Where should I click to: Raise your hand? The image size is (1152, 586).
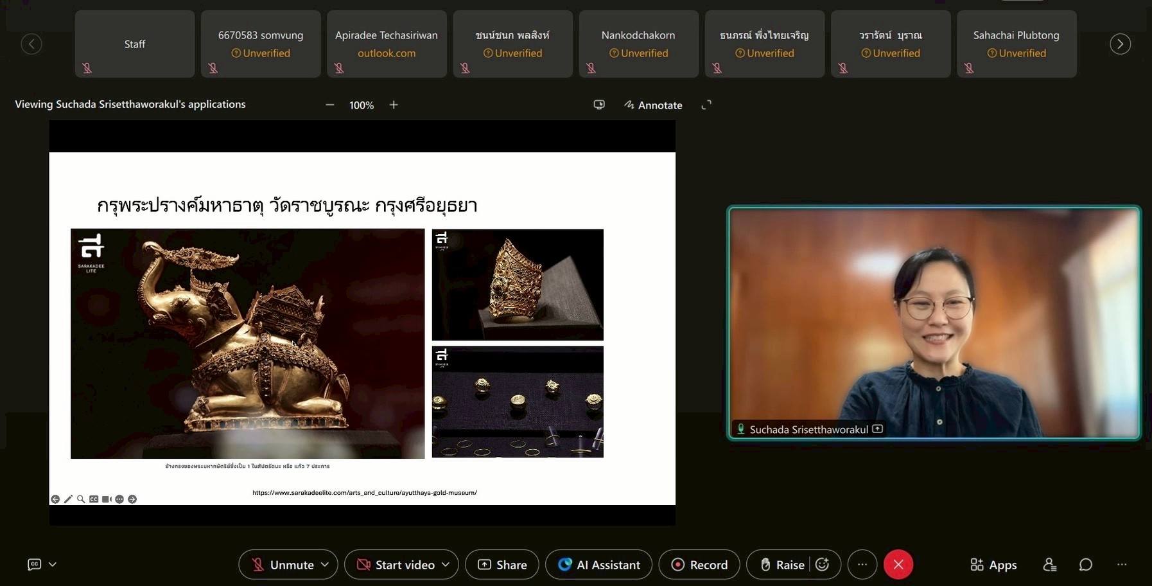(x=782, y=564)
